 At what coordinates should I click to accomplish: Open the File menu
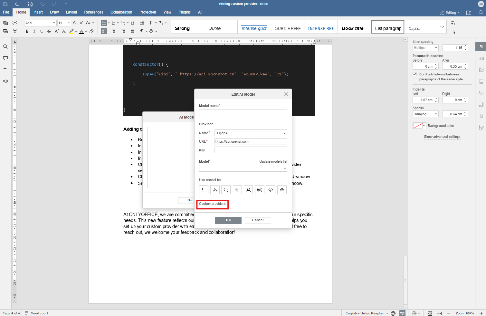coord(6,12)
